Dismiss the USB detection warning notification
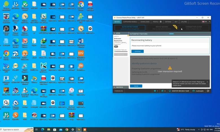220x132 pixels. 208,82
